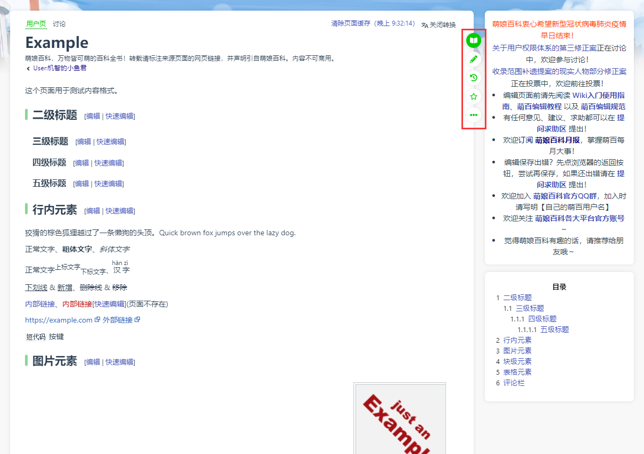
Task: Click the pencil edit icon in sidebar
Action: point(473,59)
